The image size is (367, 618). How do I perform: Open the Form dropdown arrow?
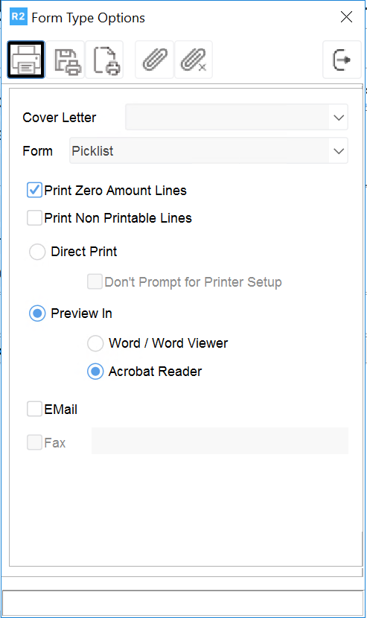339,151
